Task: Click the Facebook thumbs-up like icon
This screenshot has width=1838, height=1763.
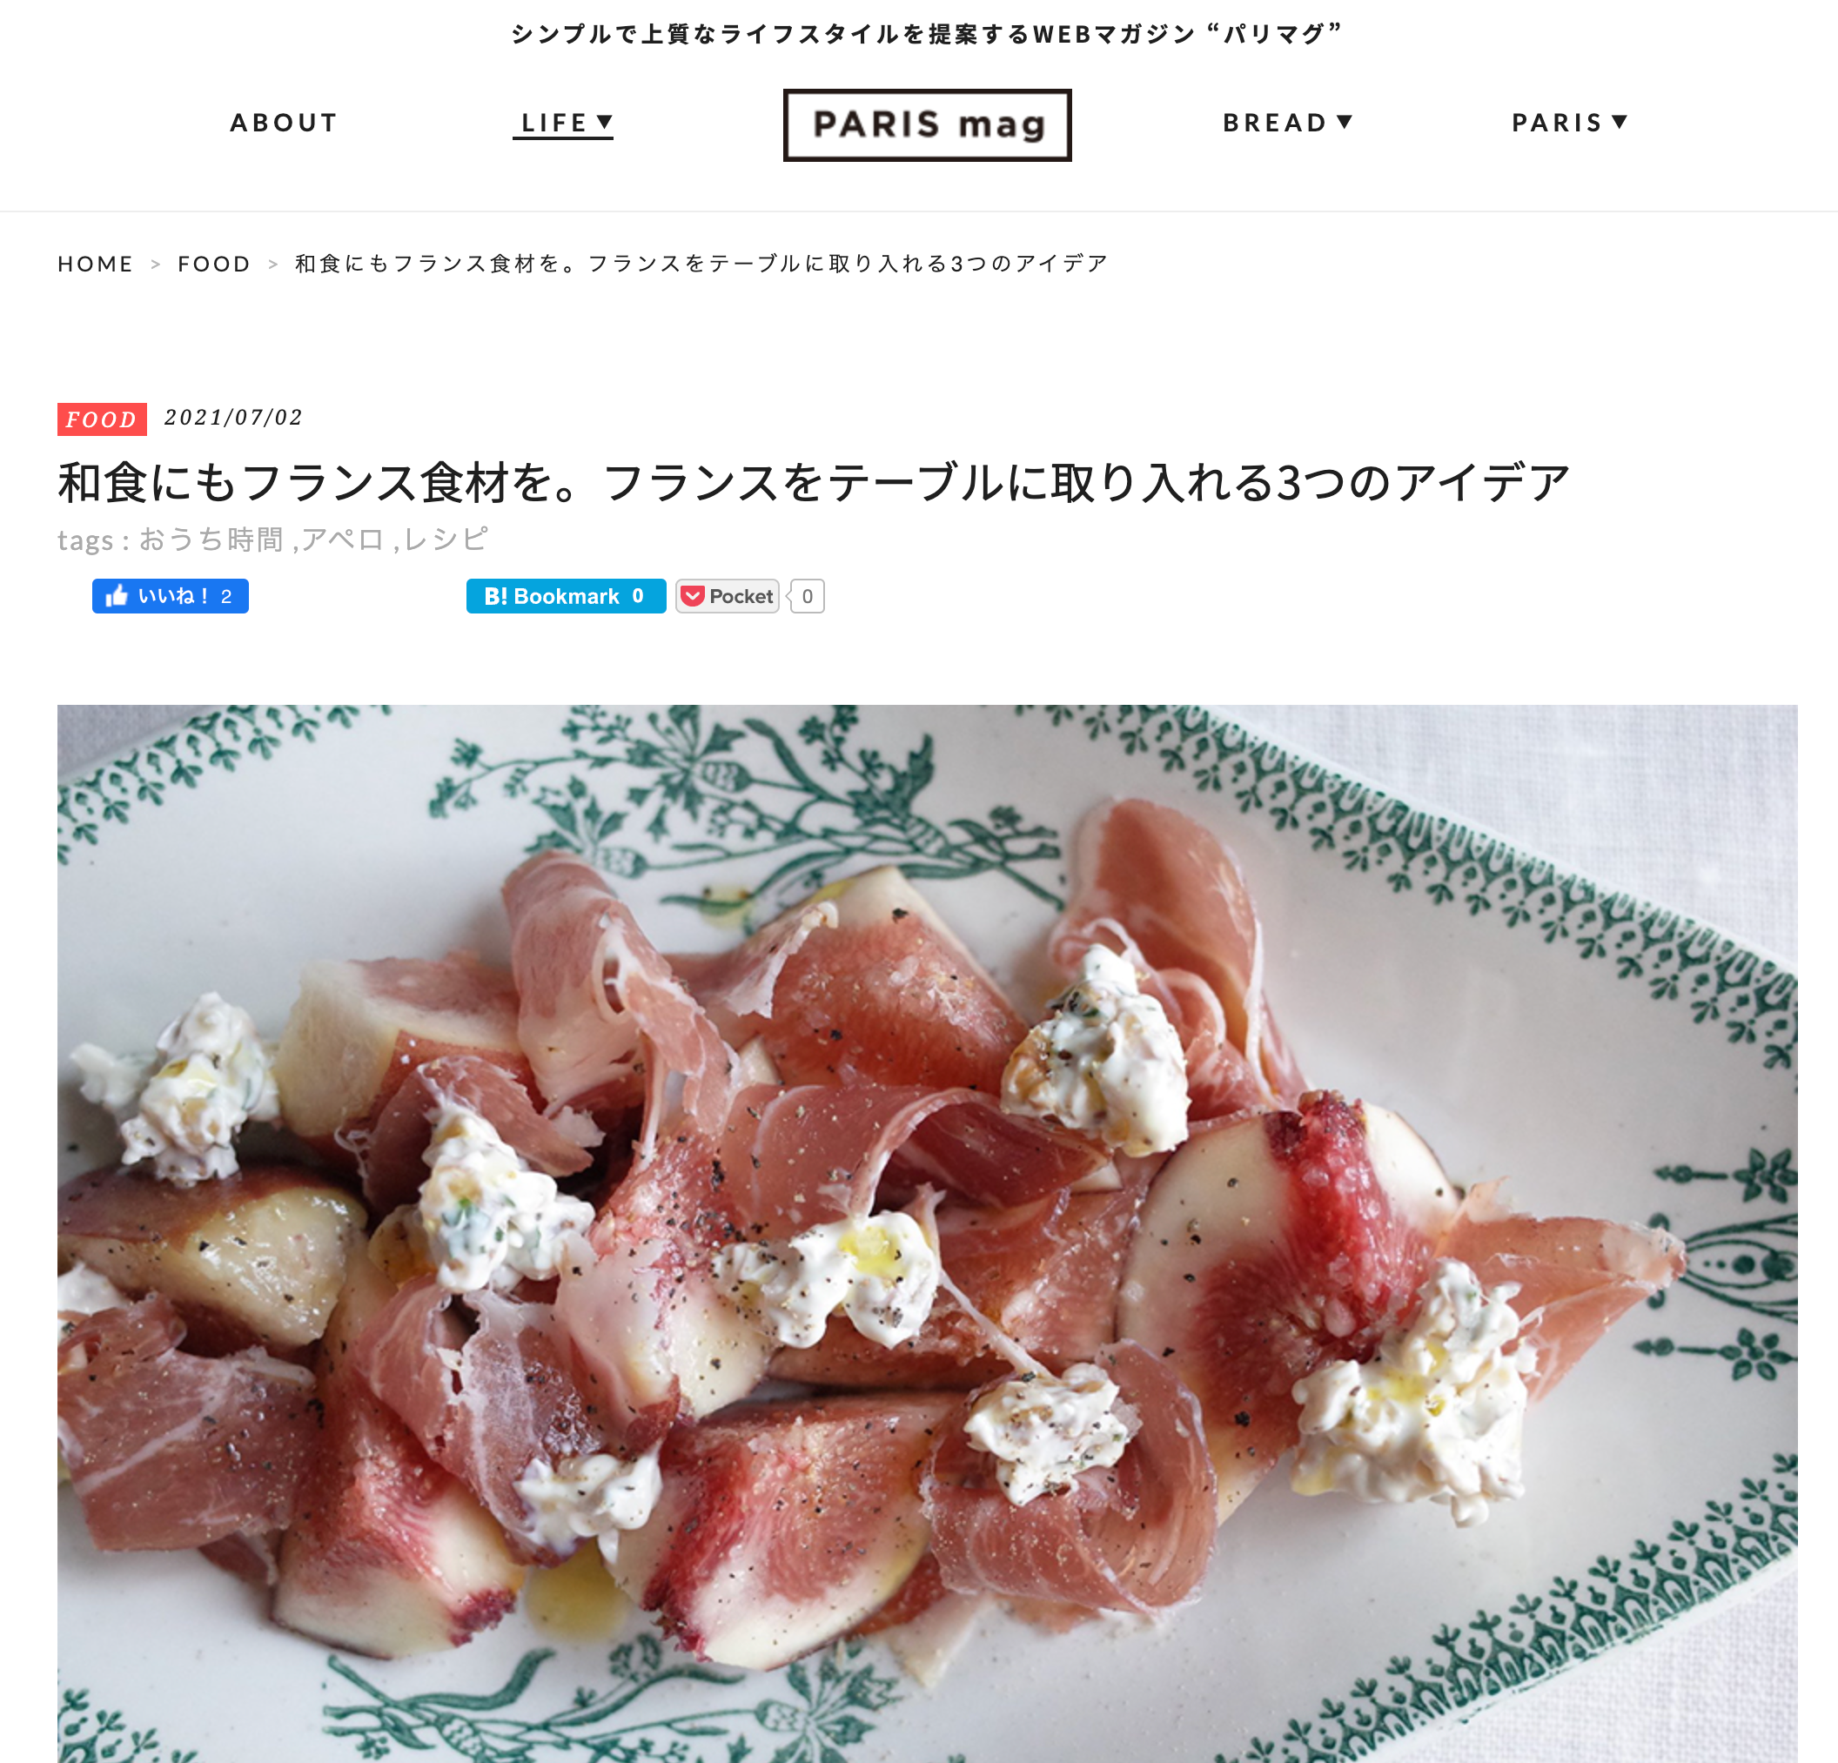Action: click(117, 595)
